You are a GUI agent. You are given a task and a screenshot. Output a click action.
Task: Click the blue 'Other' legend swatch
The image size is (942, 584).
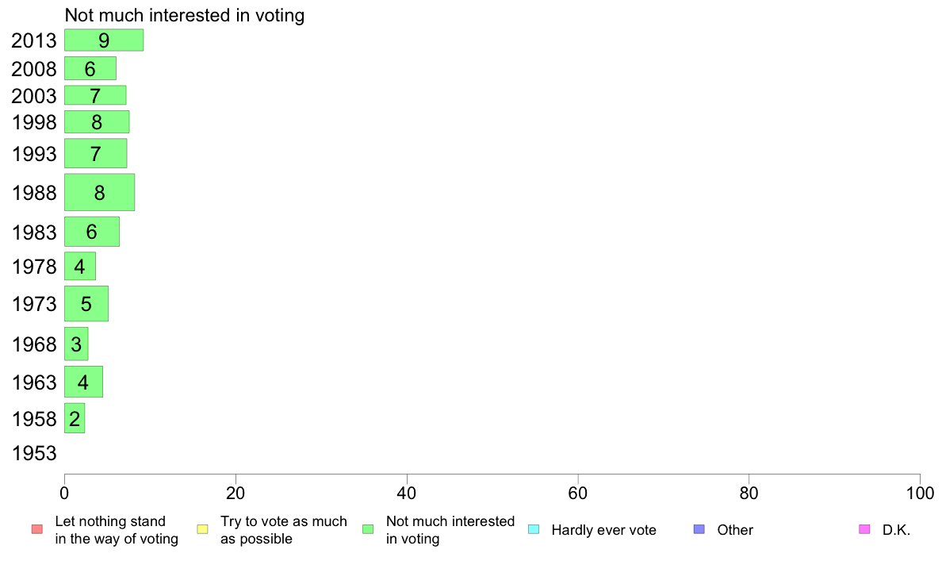click(699, 529)
